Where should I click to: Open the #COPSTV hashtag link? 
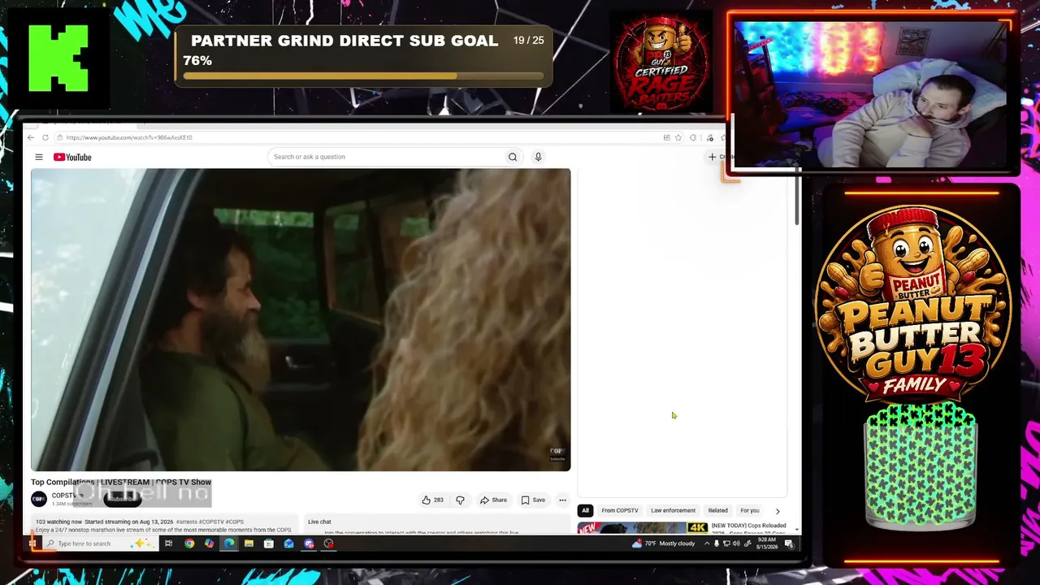pos(211,522)
